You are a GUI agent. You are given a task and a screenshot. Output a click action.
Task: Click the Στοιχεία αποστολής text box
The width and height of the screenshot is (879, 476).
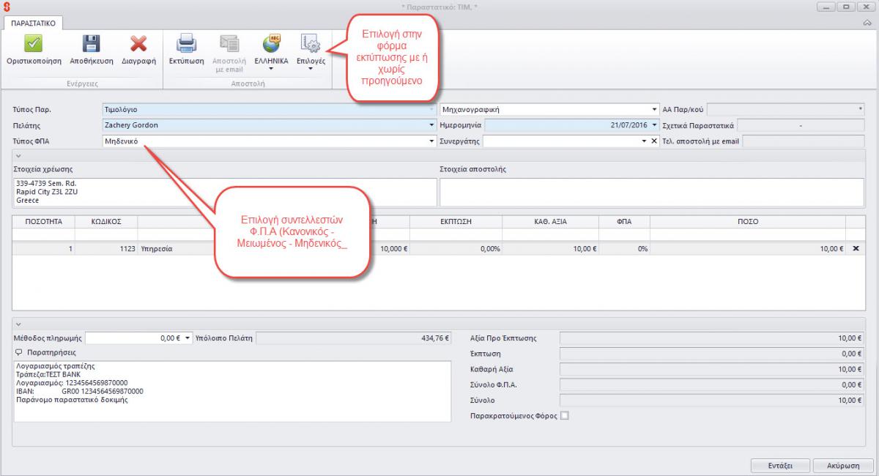(652, 191)
